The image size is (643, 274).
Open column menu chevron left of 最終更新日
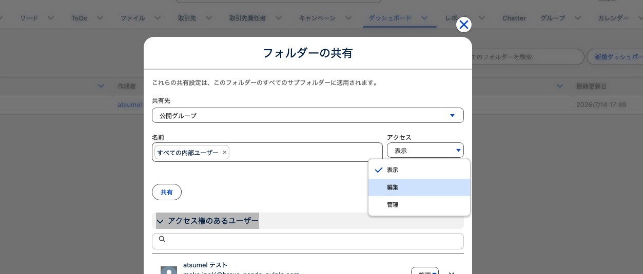tap(560, 86)
